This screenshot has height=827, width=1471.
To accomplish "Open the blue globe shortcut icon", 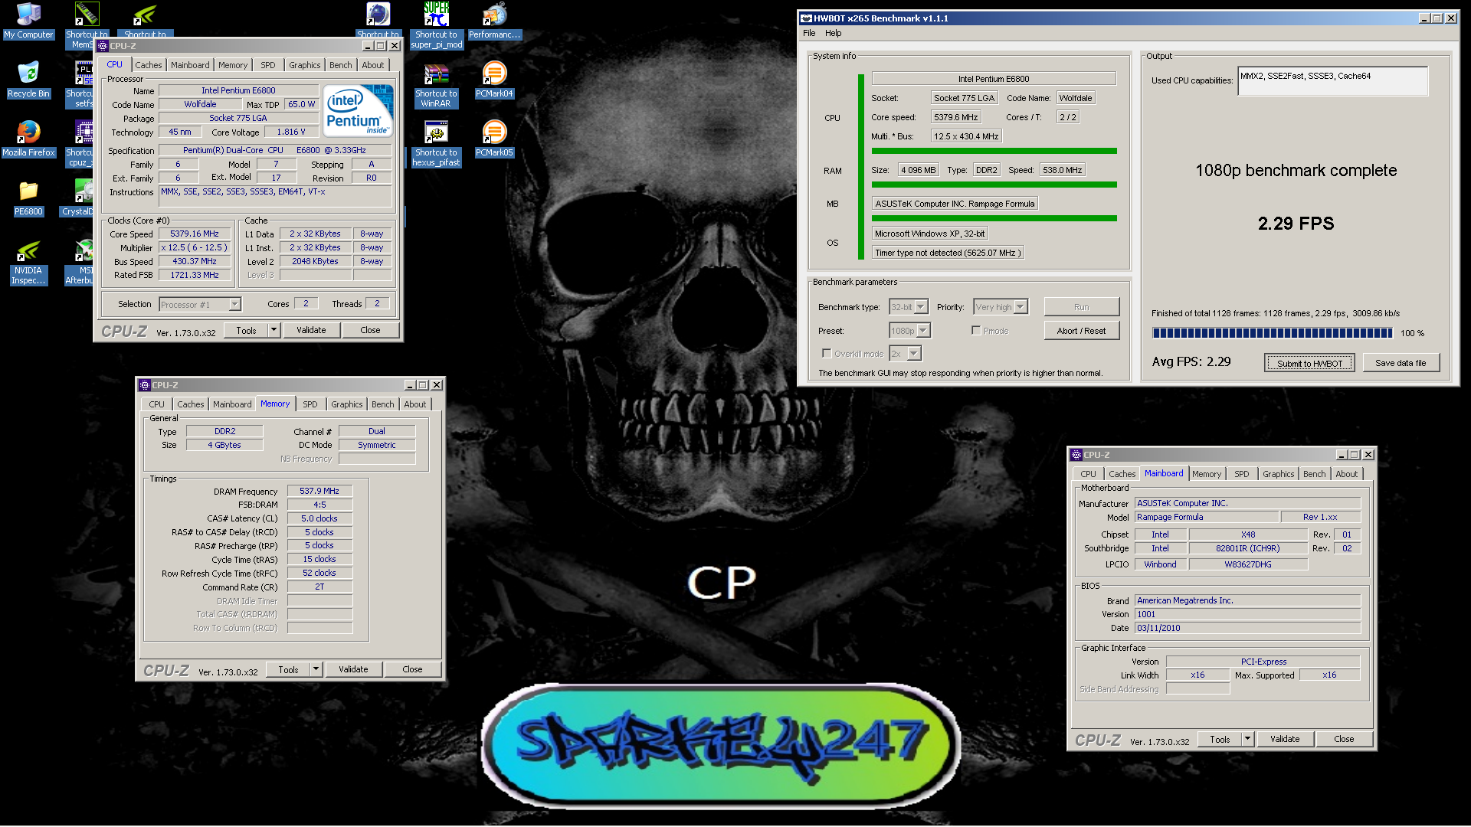I will (378, 19).
